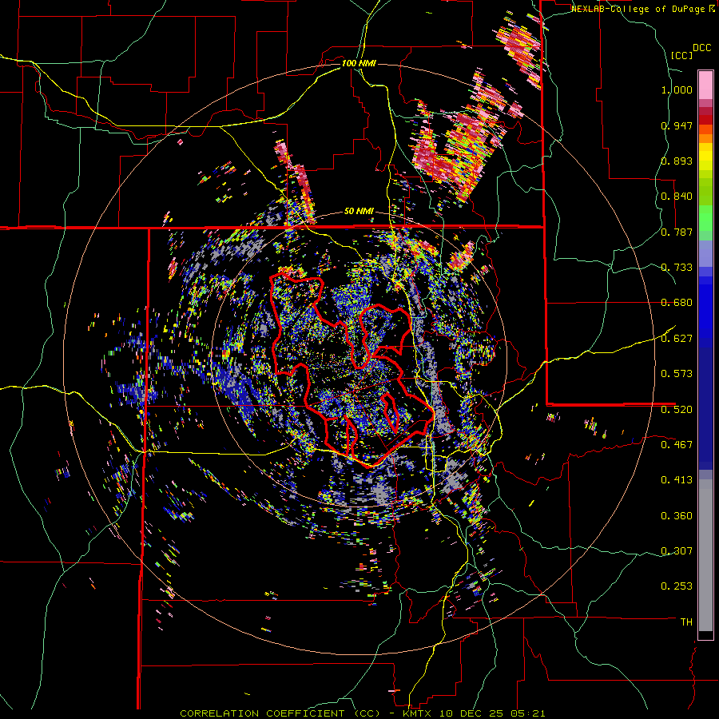Click the 0.680 legend value

pyautogui.click(x=677, y=303)
